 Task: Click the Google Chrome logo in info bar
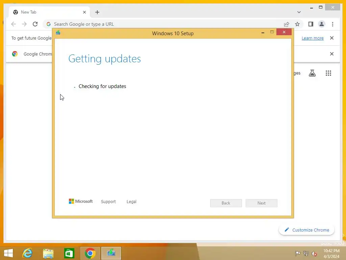(x=15, y=54)
